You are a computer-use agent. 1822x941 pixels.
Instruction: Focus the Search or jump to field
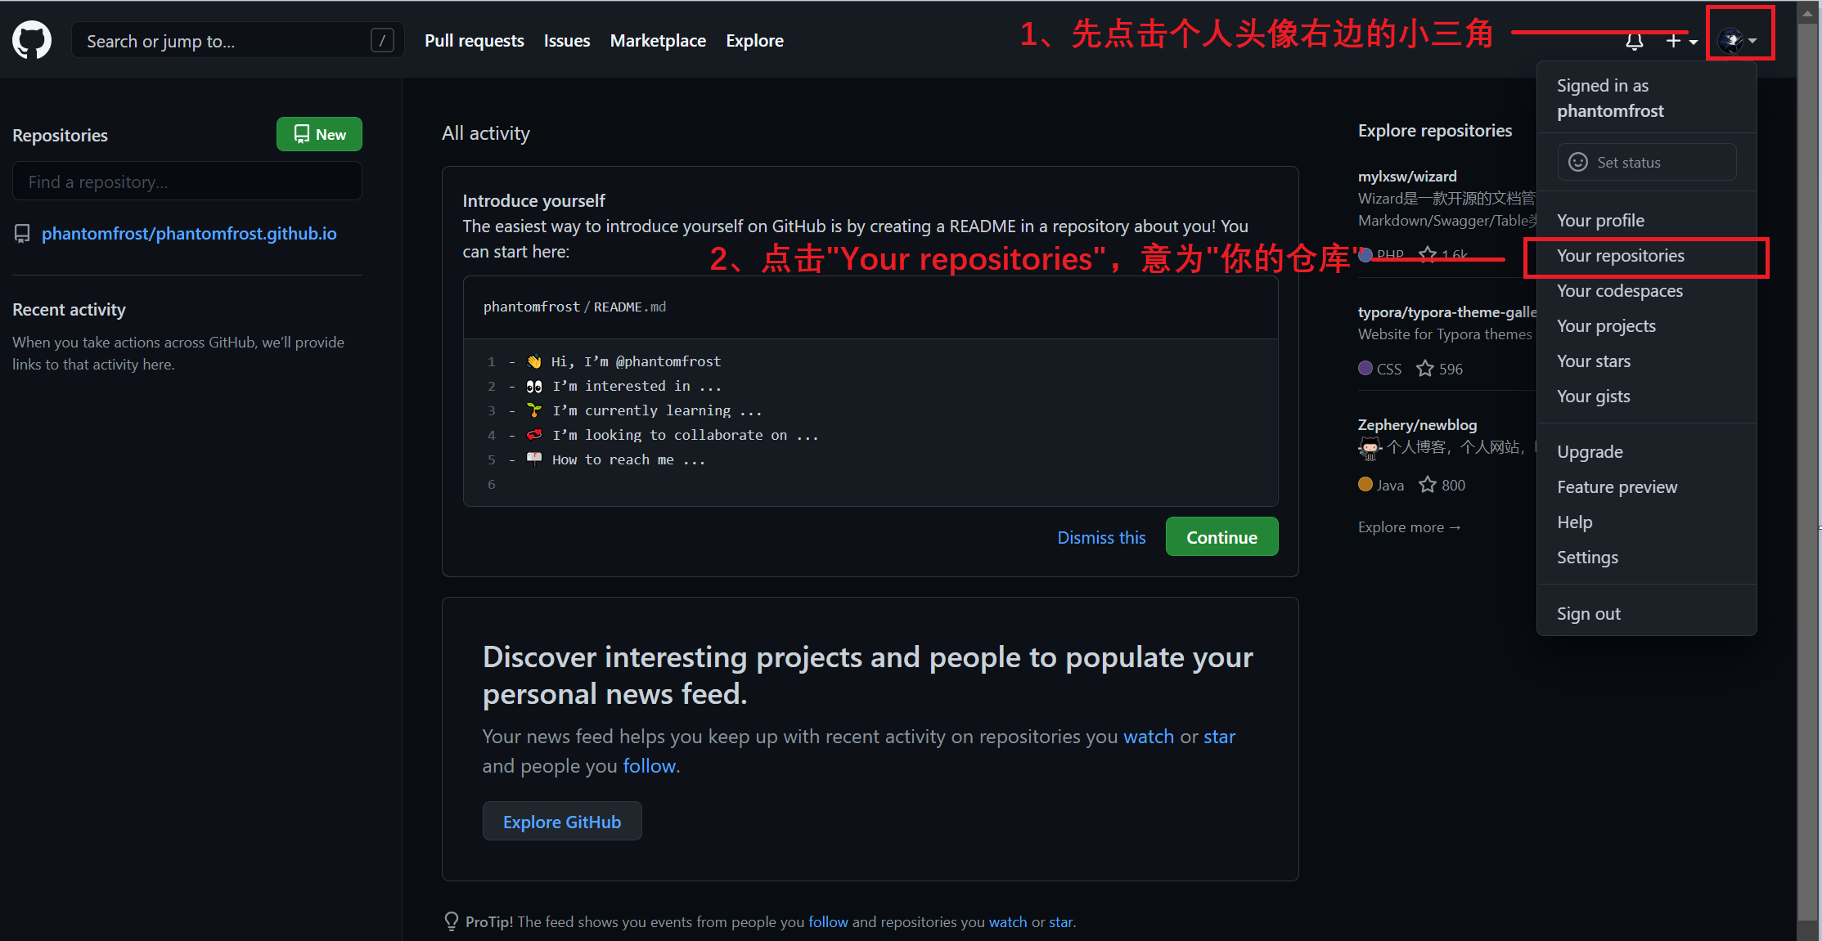(238, 40)
